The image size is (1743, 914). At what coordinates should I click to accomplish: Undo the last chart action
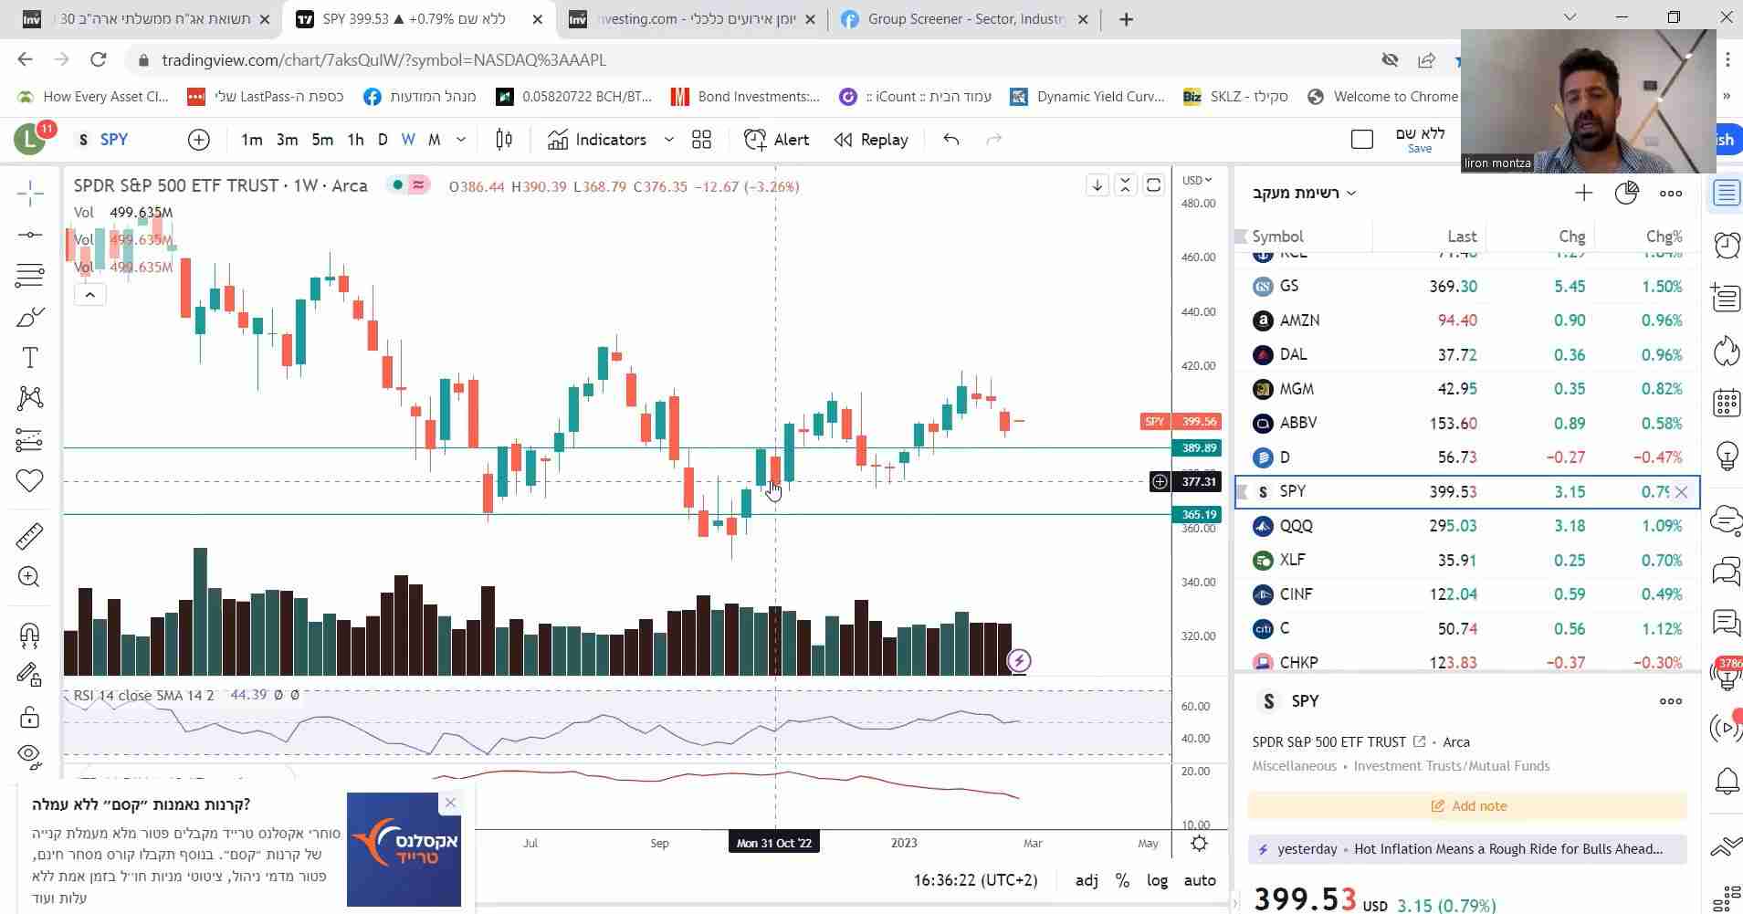pos(950,140)
